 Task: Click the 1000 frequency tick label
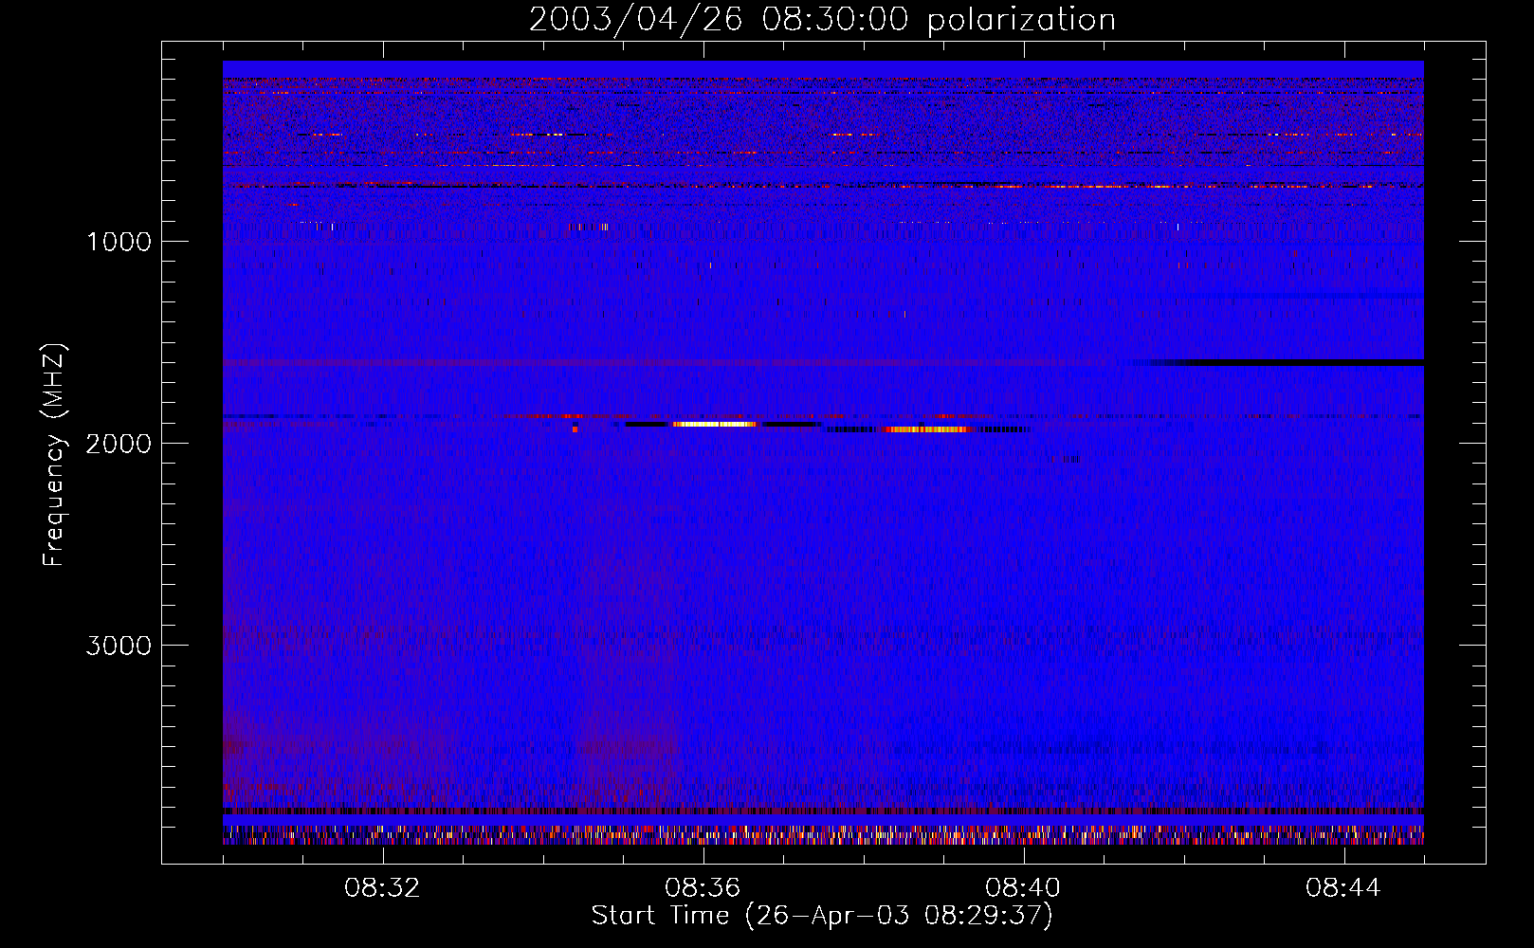[x=119, y=242]
